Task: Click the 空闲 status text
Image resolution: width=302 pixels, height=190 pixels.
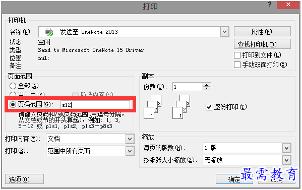Action: (44, 42)
